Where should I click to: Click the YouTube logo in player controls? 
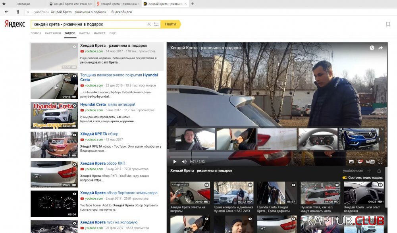point(370,162)
